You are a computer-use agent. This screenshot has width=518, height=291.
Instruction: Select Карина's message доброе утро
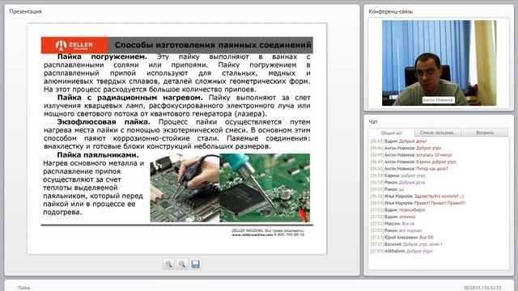pyautogui.click(x=397, y=175)
